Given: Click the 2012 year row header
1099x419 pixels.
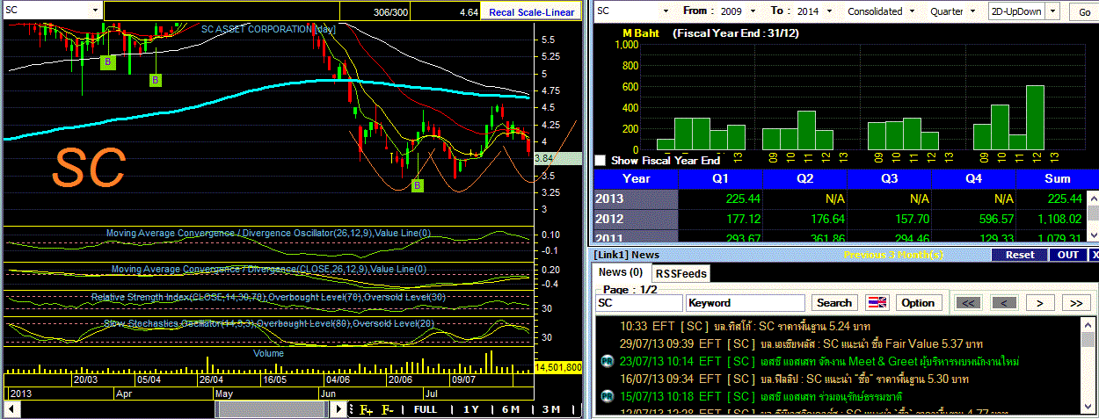Looking at the screenshot, I should pyautogui.click(x=637, y=218).
